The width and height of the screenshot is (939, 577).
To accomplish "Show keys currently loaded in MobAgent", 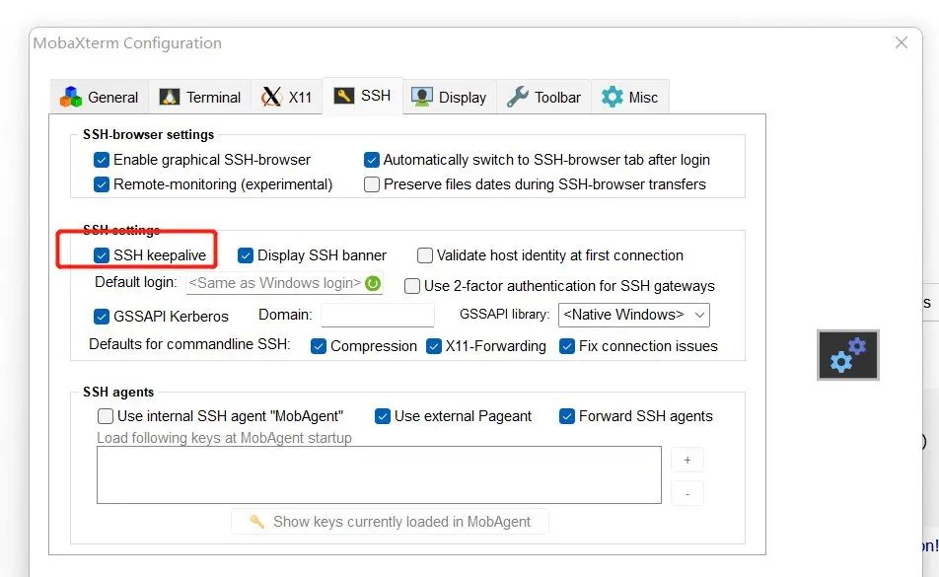I will pos(390,522).
